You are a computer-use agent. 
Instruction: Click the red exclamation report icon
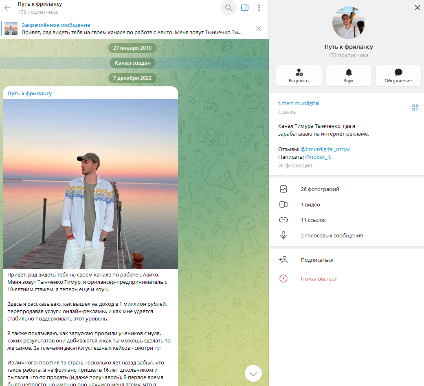283,279
